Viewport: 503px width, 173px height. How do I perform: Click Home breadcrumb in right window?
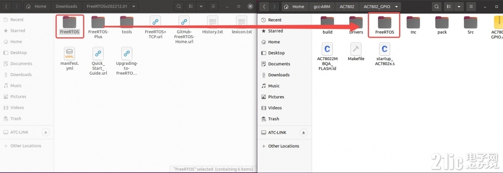tap(295, 7)
